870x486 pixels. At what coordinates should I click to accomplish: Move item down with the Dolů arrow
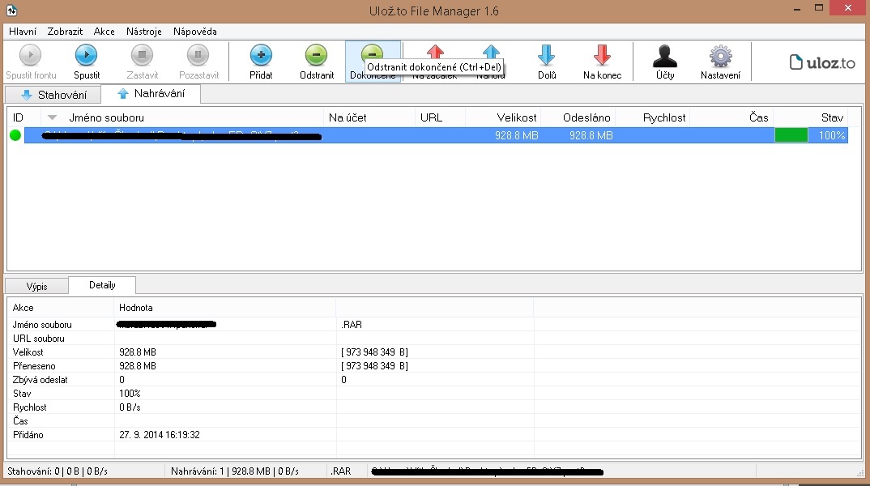[547, 55]
